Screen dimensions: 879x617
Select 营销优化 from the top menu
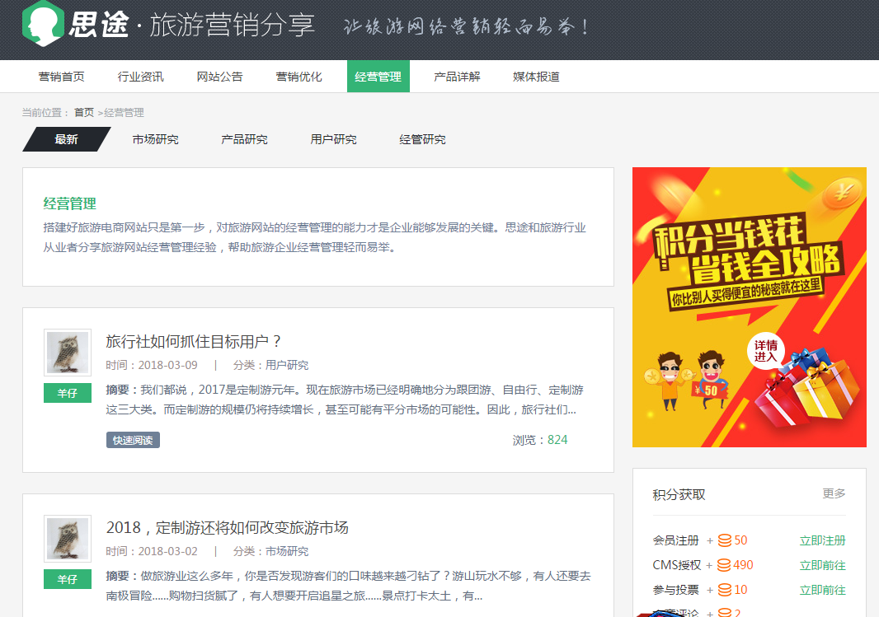click(x=298, y=77)
